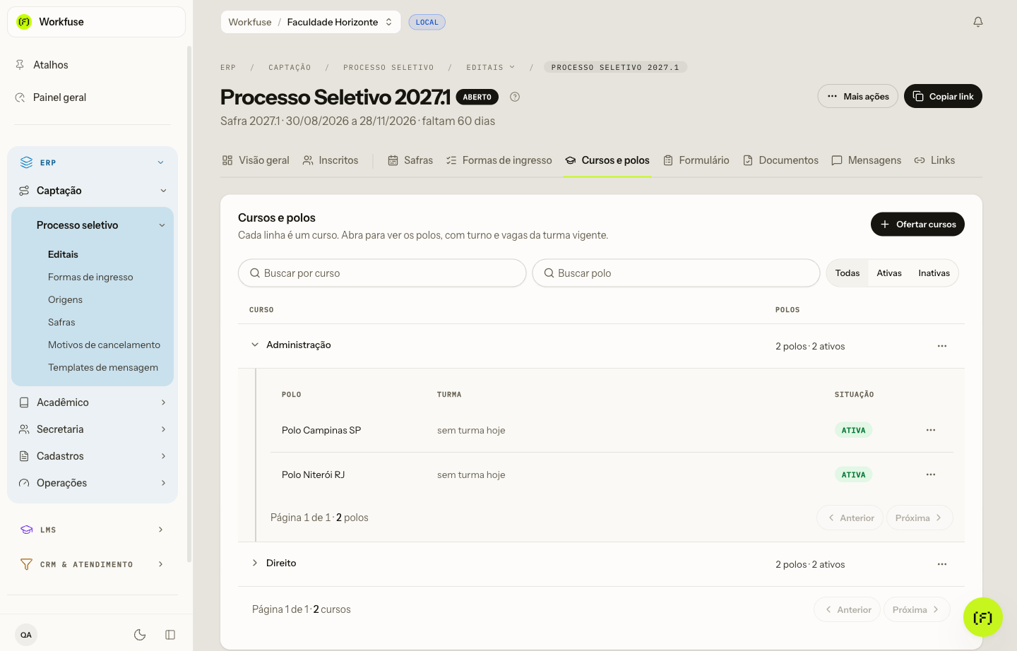The height and width of the screenshot is (651, 1017).
Task: Expand the Secretaria menu
Action: [93, 429]
